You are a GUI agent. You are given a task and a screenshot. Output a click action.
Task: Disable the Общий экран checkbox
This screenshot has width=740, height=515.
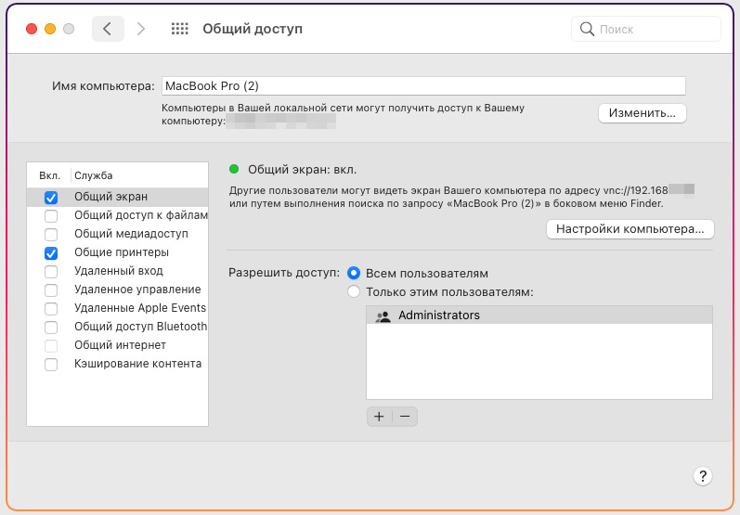51,197
